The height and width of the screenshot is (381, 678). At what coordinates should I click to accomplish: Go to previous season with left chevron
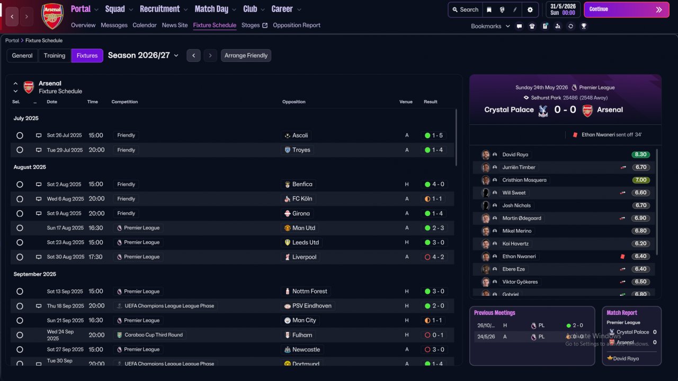point(194,56)
